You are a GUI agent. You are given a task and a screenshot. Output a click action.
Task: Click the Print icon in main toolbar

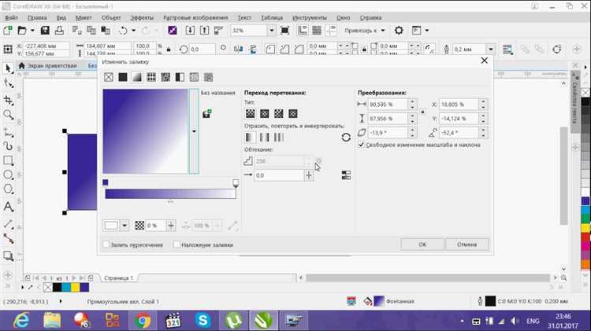point(59,31)
